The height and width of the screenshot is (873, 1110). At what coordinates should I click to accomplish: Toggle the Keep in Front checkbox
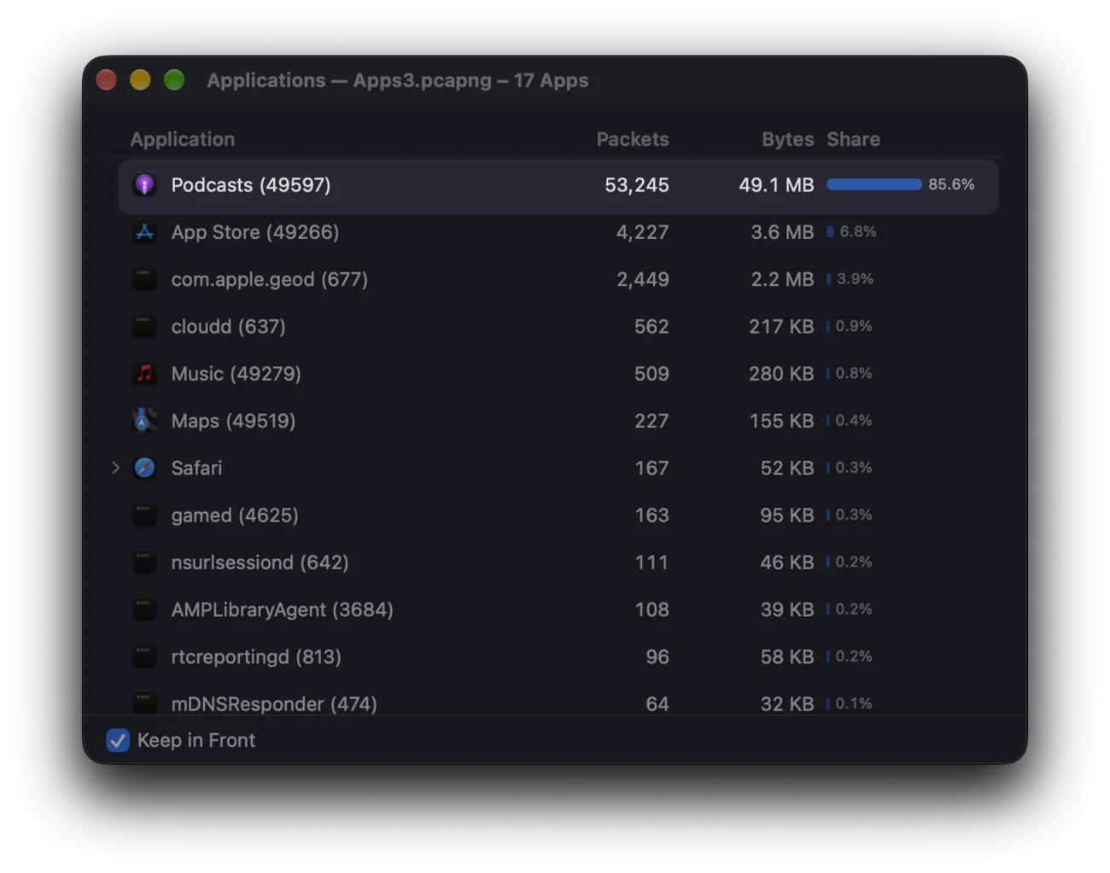pos(118,740)
